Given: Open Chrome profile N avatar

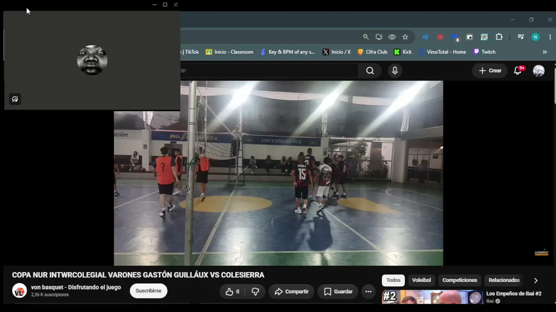Looking at the screenshot, I should 536,37.
